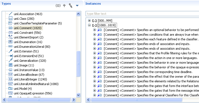Click comment icon for 'Specifies the gates that form the message'
The image size is (199, 104).
tap(100, 91)
